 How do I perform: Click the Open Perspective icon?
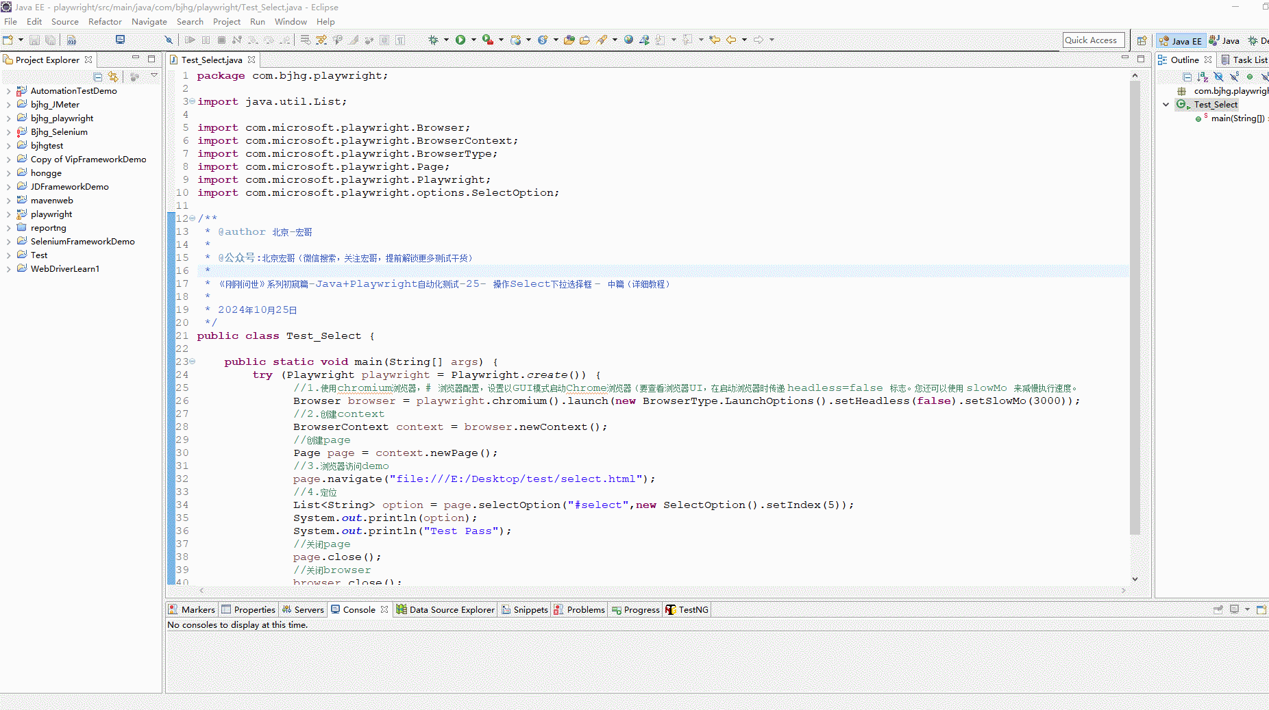click(x=1142, y=40)
